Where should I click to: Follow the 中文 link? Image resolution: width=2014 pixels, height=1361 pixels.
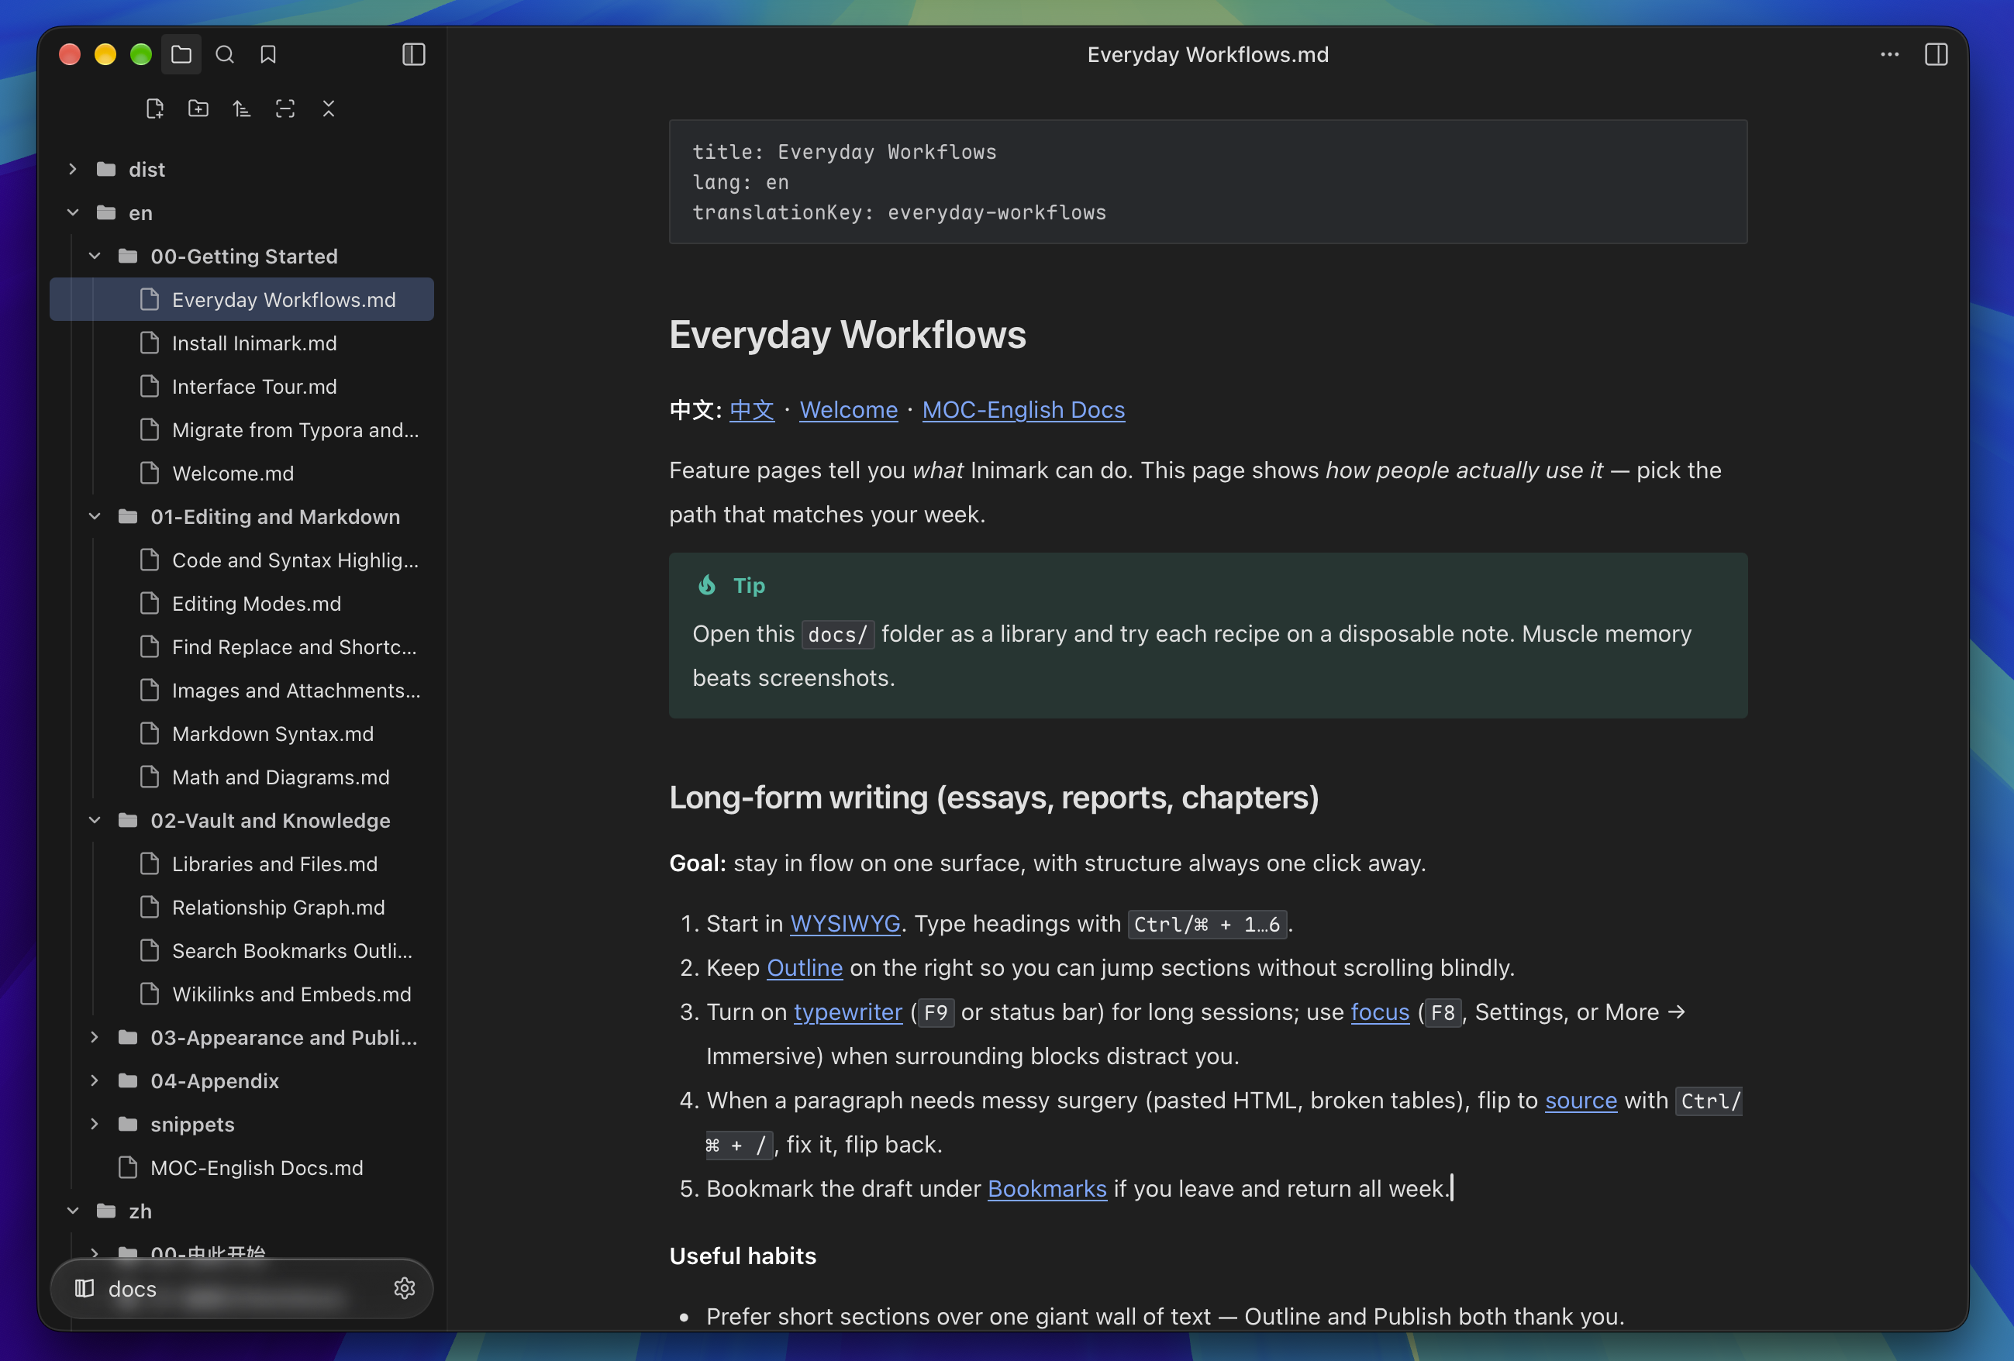[x=751, y=410]
